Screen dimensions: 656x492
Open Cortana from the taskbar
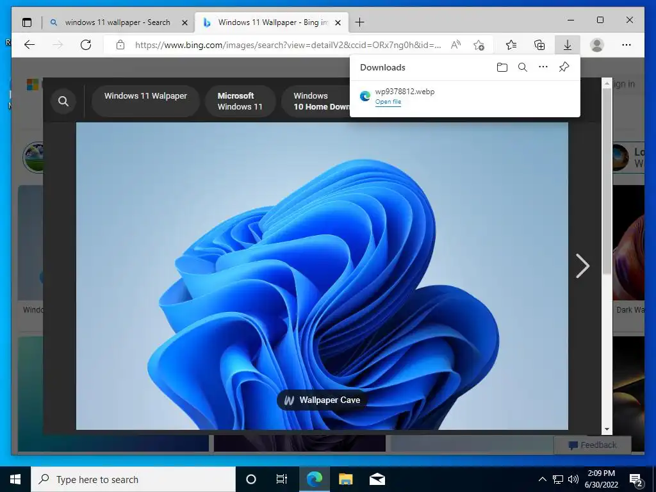point(251,479)
